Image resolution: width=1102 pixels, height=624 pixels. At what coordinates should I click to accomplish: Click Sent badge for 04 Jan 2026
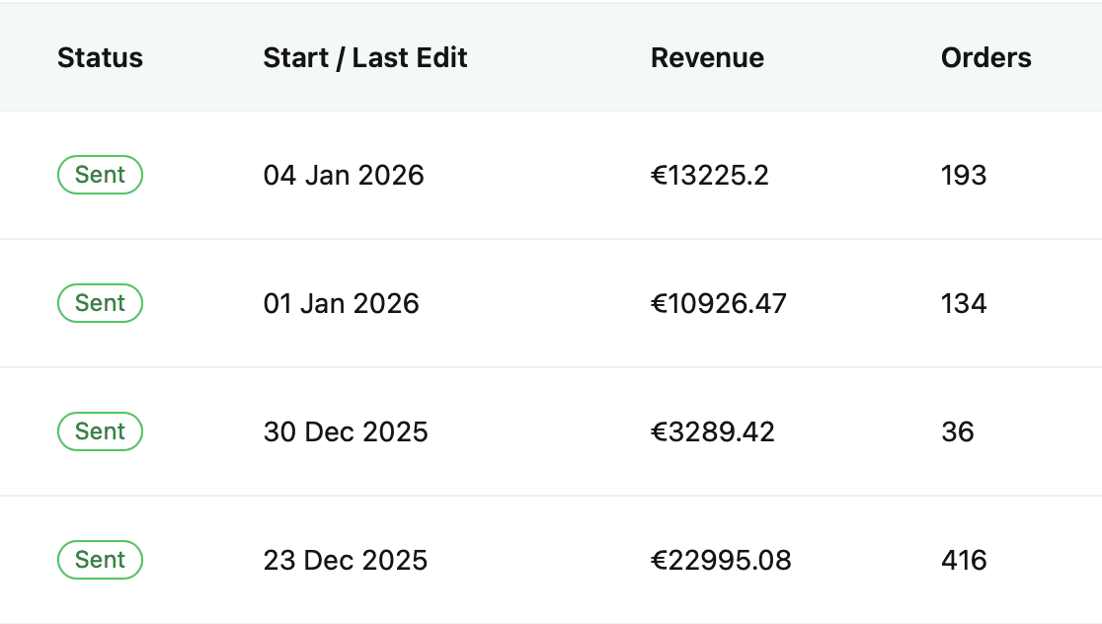point(100,175)
